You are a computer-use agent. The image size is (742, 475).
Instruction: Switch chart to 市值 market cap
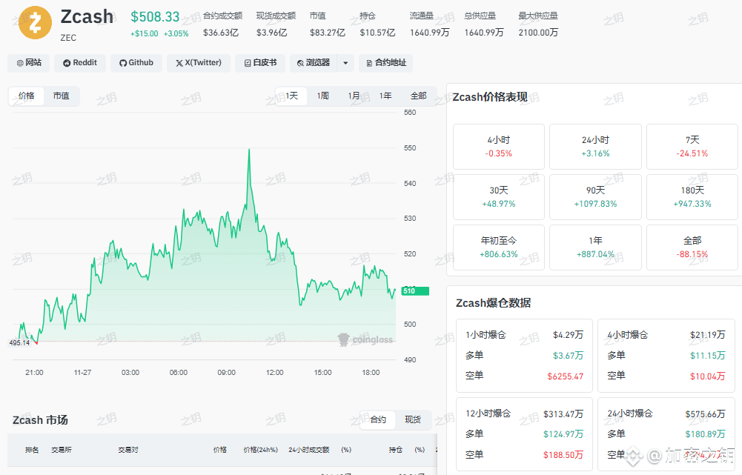(x=62, y=96)
